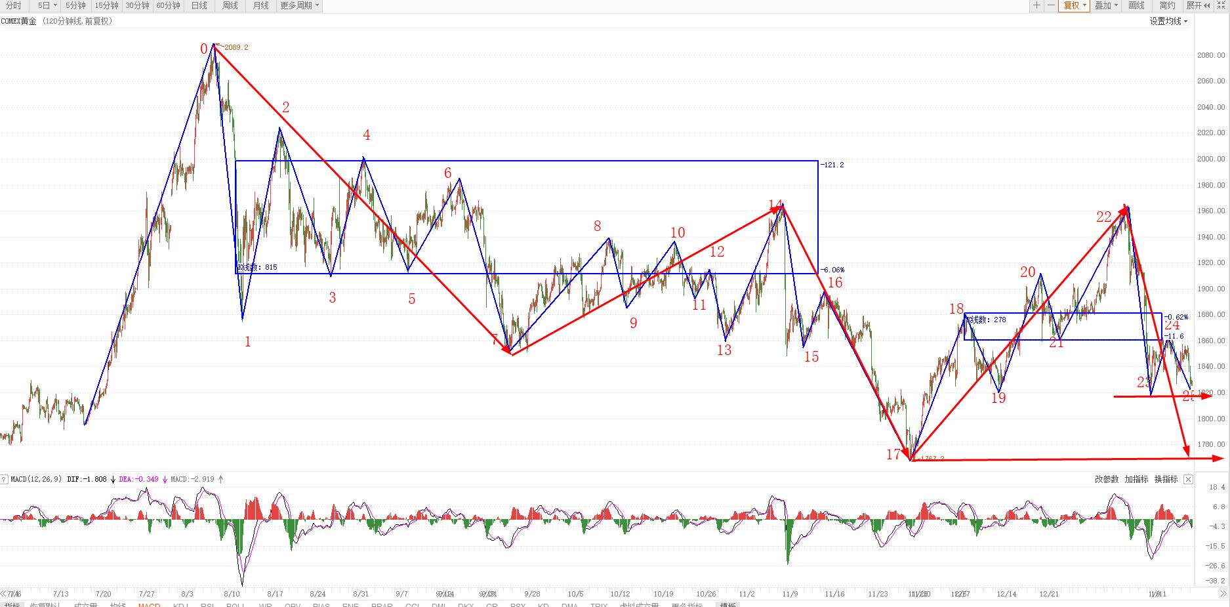
Task: Open the 叠加 overlay dropdown
Action: 1106,5
